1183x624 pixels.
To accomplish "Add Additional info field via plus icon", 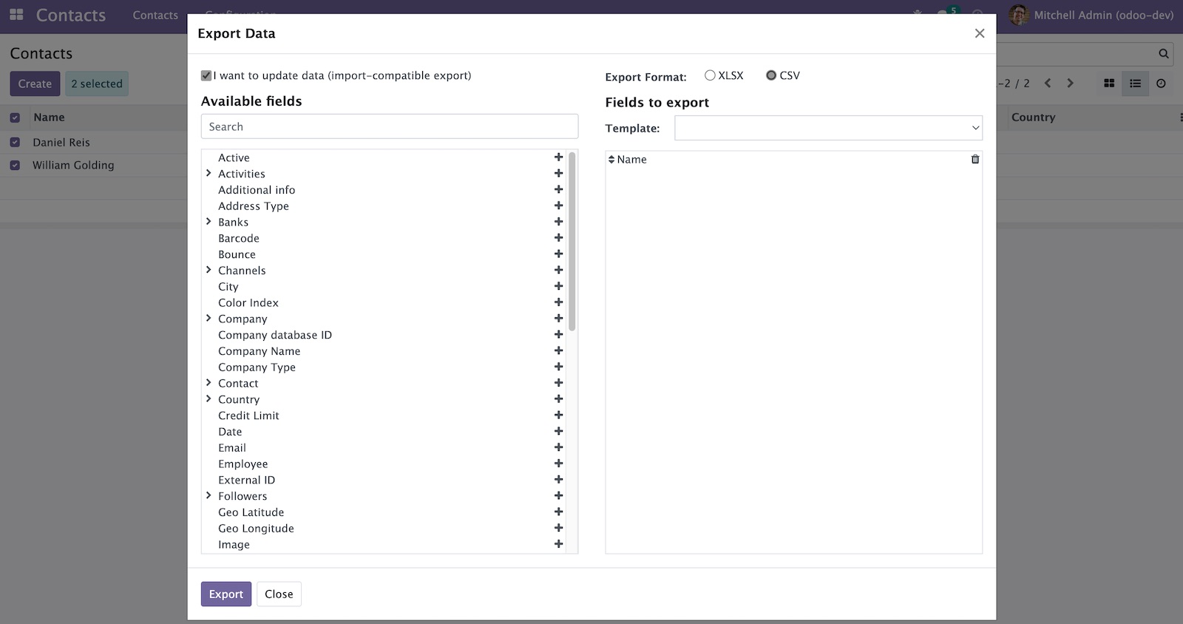I will [x=558, y=190].
